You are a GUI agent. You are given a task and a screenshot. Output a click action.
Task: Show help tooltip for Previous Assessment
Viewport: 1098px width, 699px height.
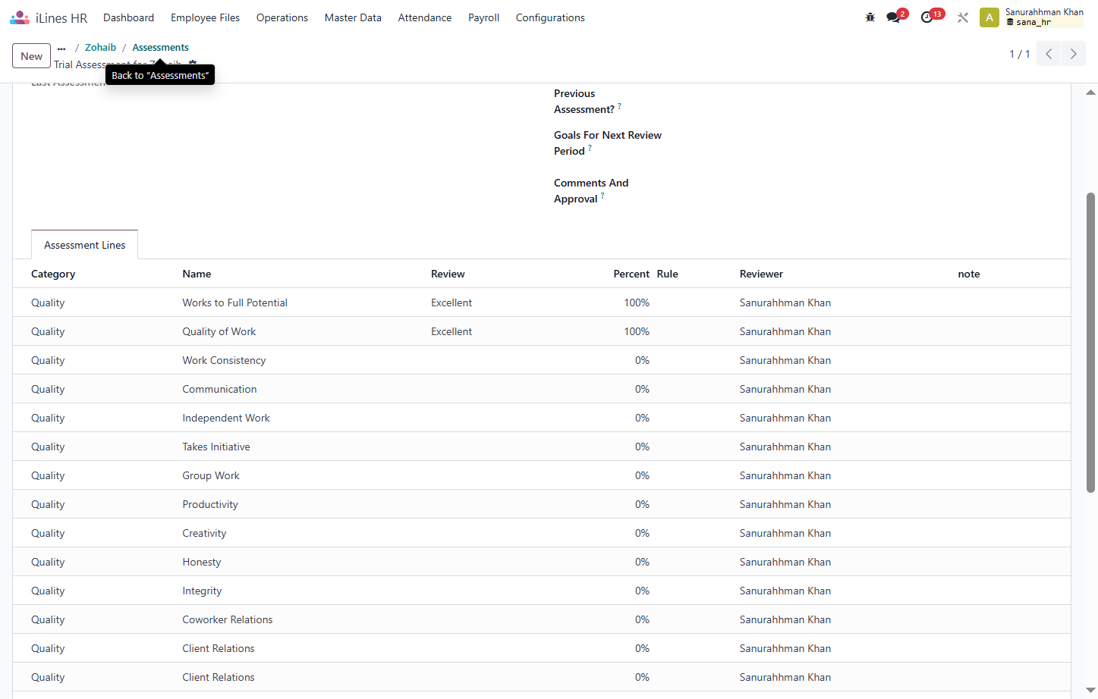point(619,105)
